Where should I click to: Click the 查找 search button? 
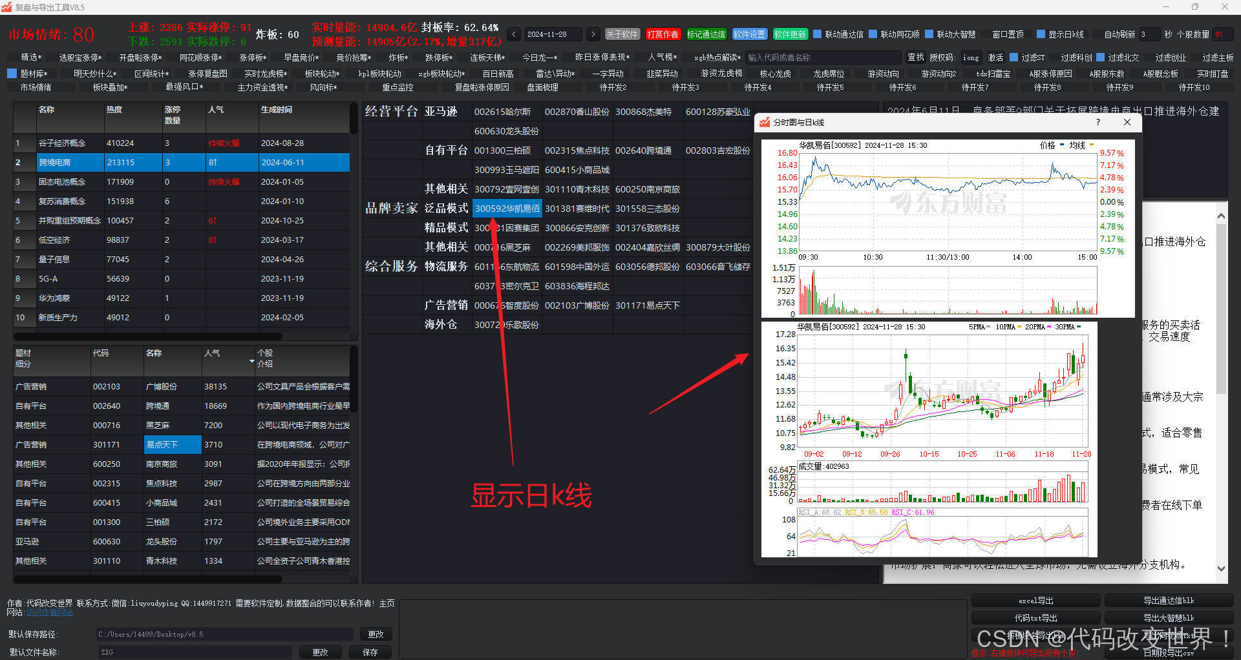[915, 57]
